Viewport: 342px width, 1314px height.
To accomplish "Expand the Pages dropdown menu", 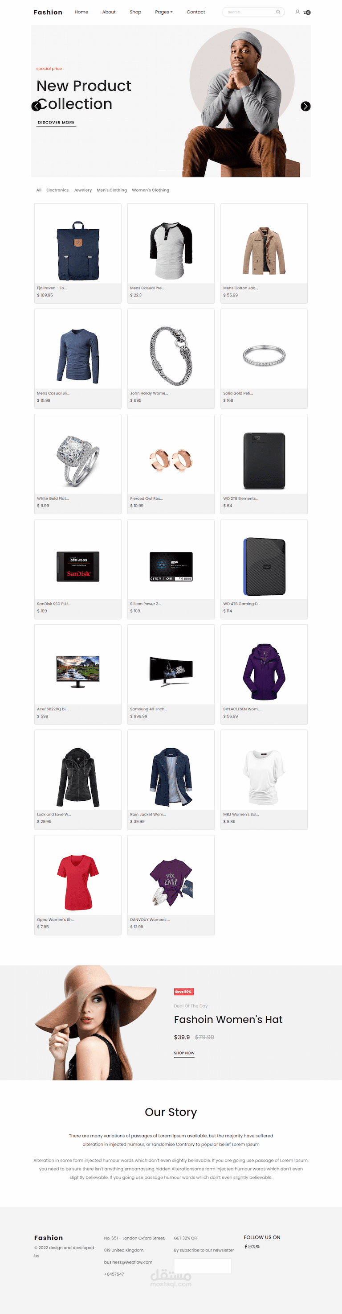I will [x=163, y=12].
